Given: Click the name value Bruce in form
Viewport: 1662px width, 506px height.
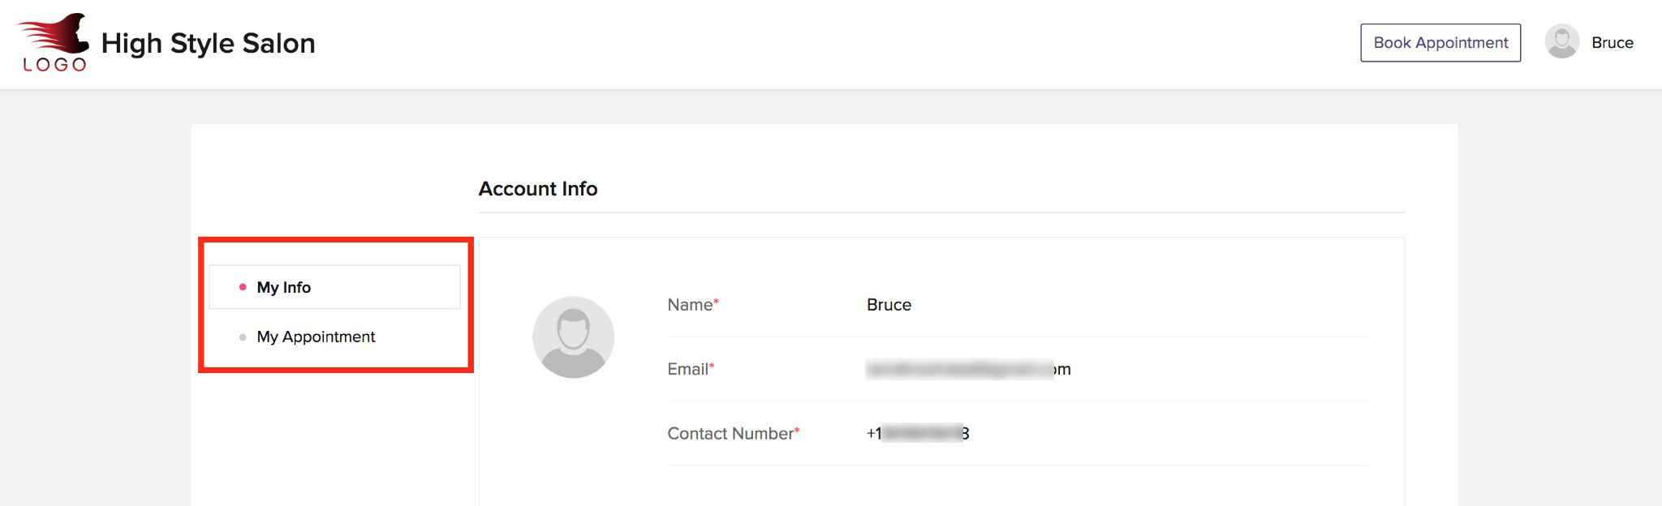Looking at the screenshot, I should point(889,305).
